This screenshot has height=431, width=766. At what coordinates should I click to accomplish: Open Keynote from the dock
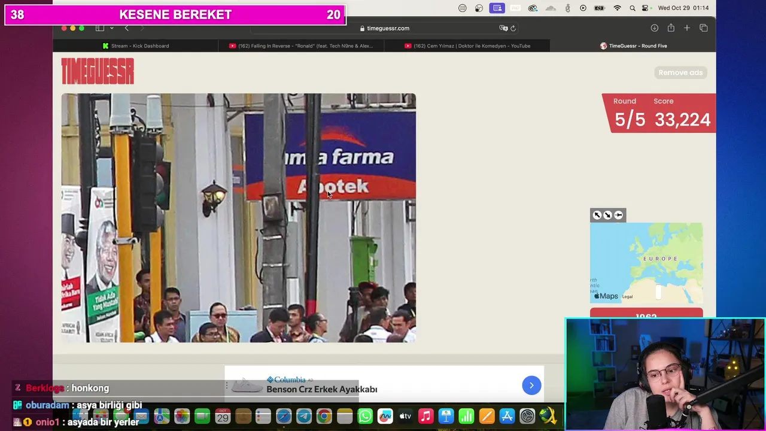pos(446,415)
